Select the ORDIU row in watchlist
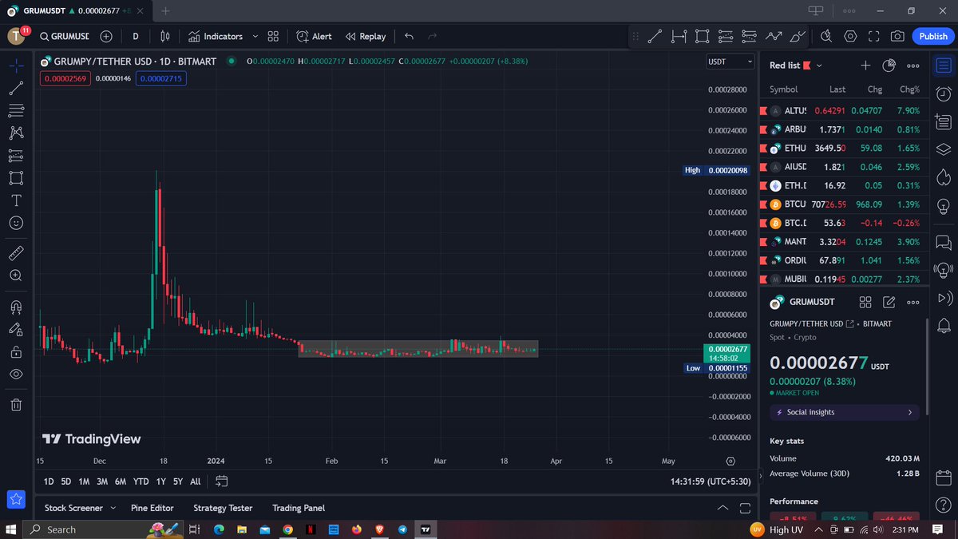Screen dimensions: 958x539 click(x=843, y=260)
